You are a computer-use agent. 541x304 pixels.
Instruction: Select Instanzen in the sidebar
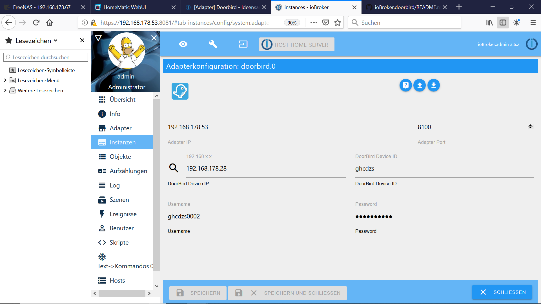point(122,142)
